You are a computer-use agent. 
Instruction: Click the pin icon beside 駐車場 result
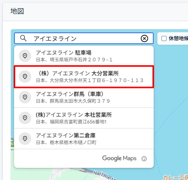tap(25, 56)
